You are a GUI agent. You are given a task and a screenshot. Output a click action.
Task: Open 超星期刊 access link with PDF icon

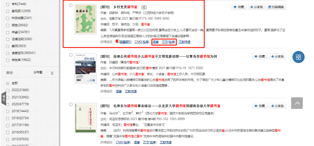coord(124,42)
